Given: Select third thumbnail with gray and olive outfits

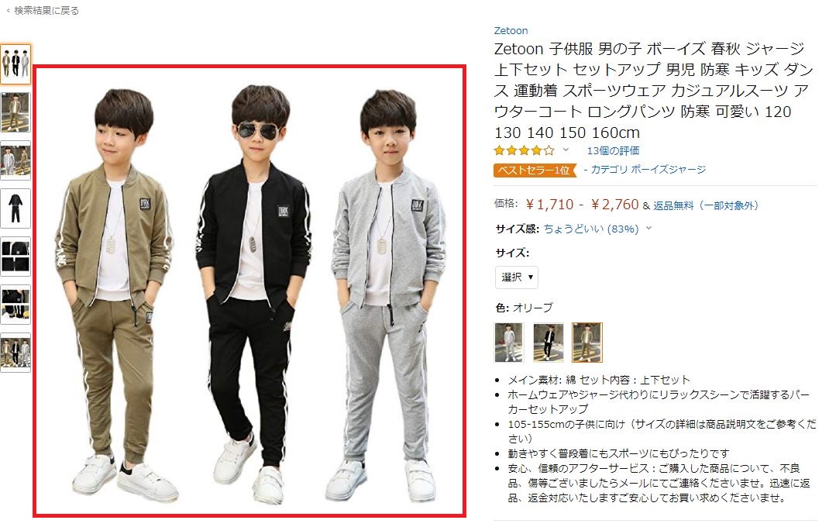Looking at the screenshot, I should coord(15,160).
